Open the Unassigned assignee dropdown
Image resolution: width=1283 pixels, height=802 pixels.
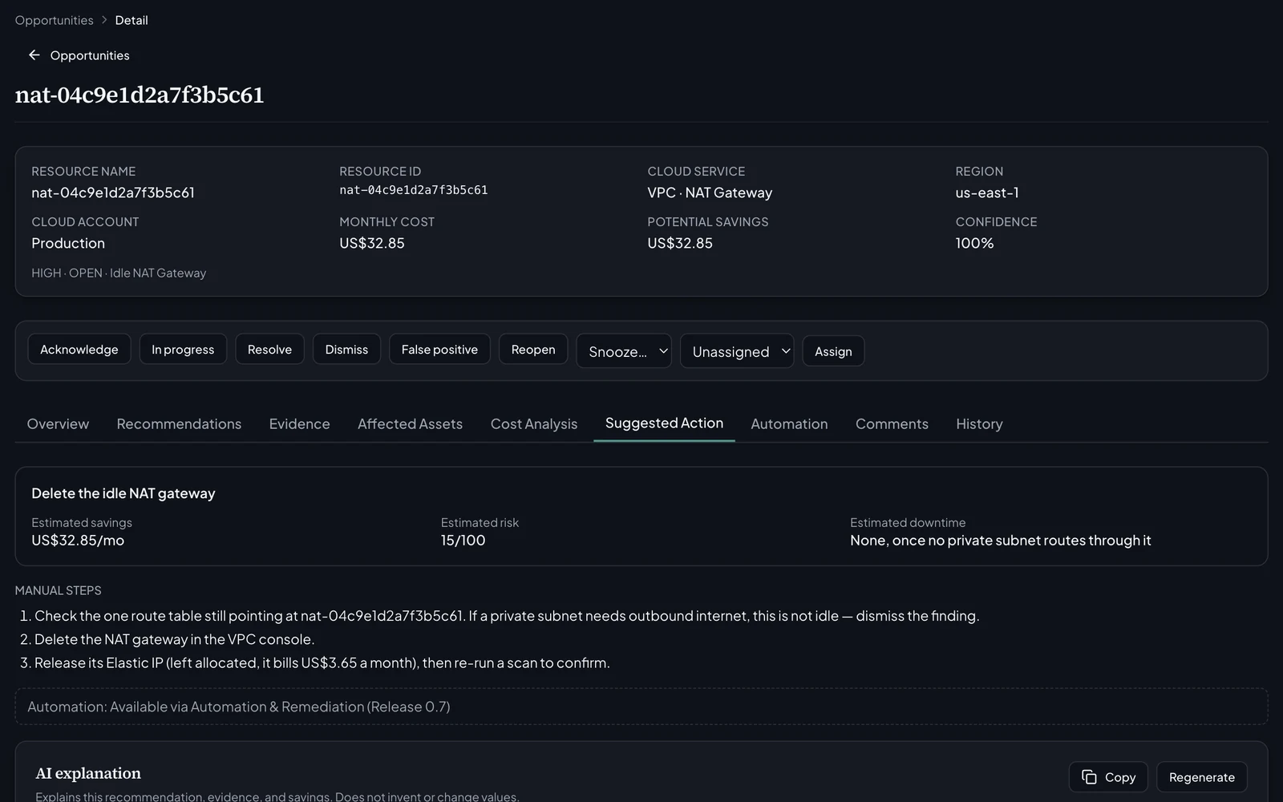tap(737, 351)
